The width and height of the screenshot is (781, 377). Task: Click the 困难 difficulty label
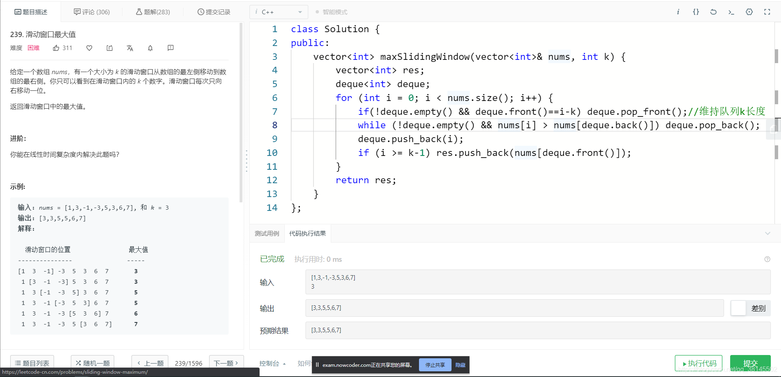[33, 48]
